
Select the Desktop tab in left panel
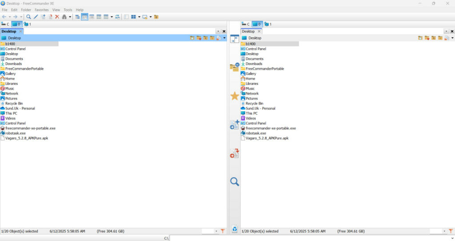[x=9, y=31]
